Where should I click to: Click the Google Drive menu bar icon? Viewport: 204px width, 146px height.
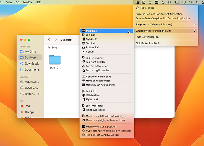point(144,2)
